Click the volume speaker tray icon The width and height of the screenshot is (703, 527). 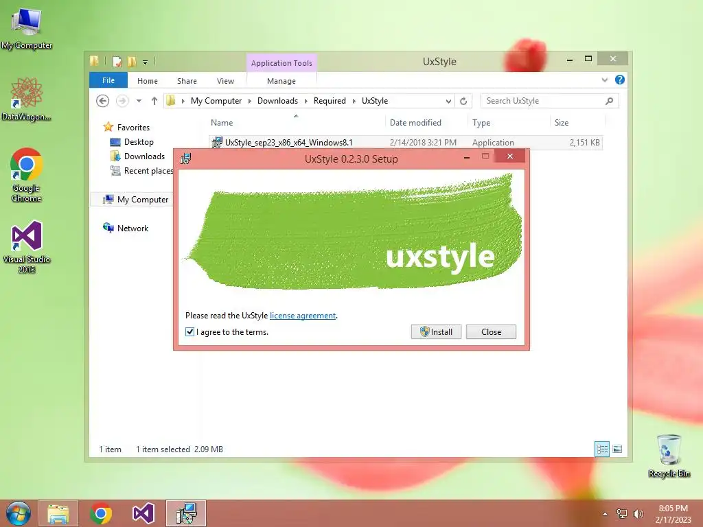pos(638,514)
